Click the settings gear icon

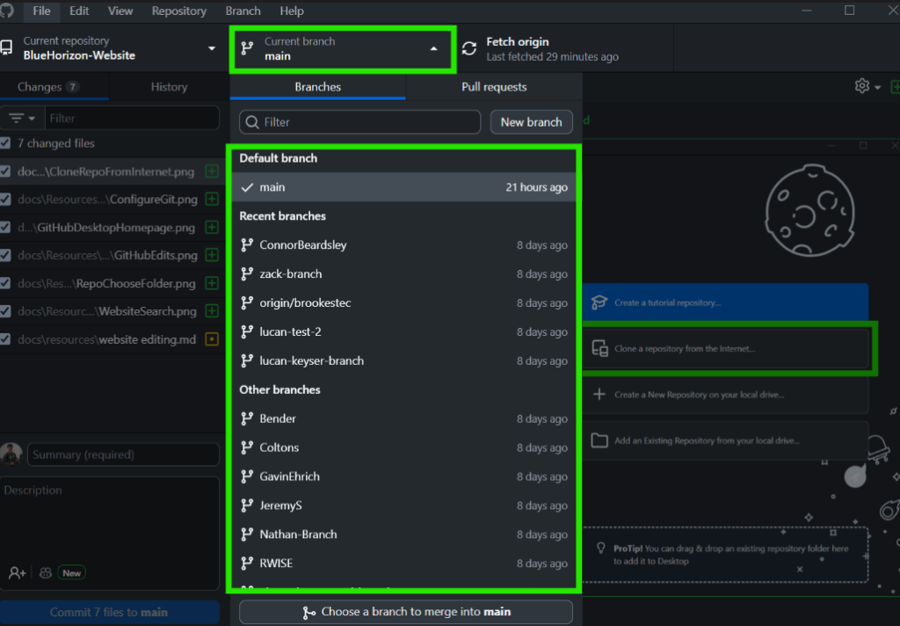pos(861,86)
